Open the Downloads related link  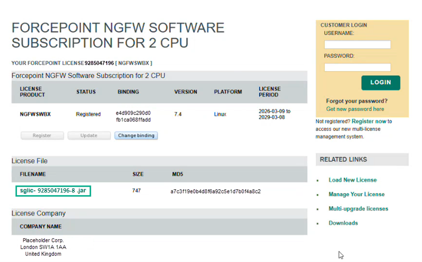(x=343, y=223)
